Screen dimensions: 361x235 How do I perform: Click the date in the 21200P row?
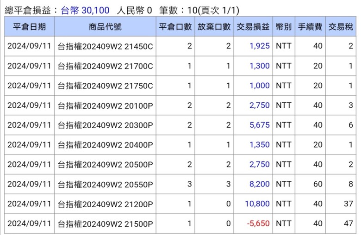point(29,204)
